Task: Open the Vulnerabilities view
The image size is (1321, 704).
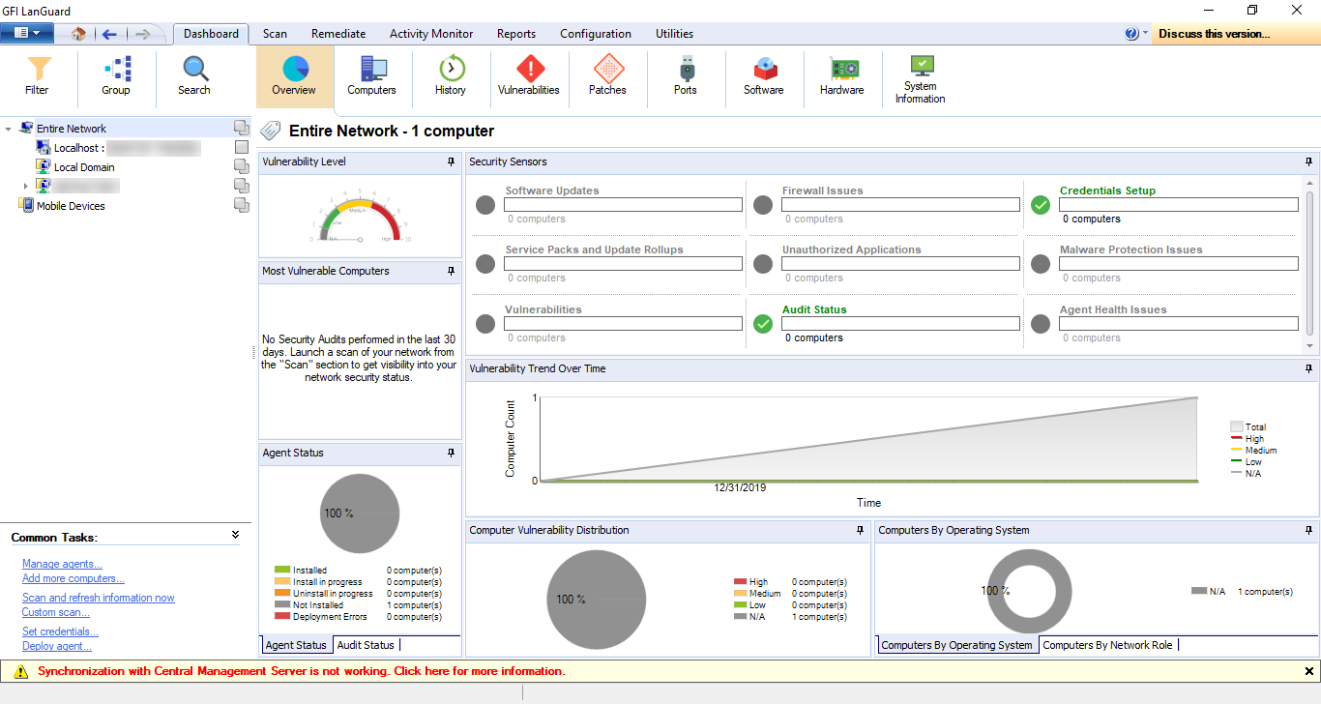Action: [529, 76]
